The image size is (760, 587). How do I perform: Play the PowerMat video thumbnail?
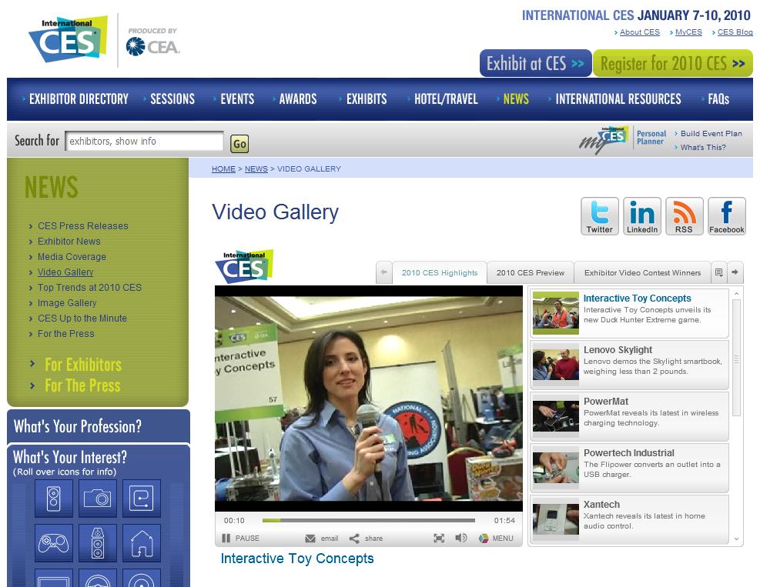555,415
